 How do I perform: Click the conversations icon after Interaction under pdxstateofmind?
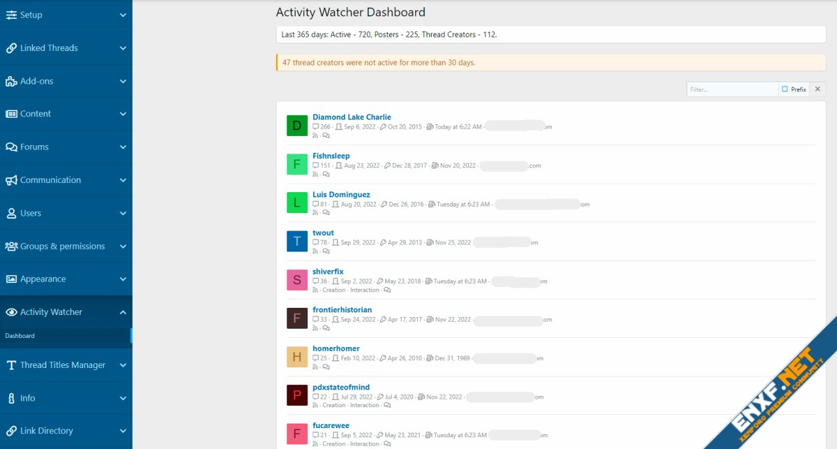[x=387, y=405]
